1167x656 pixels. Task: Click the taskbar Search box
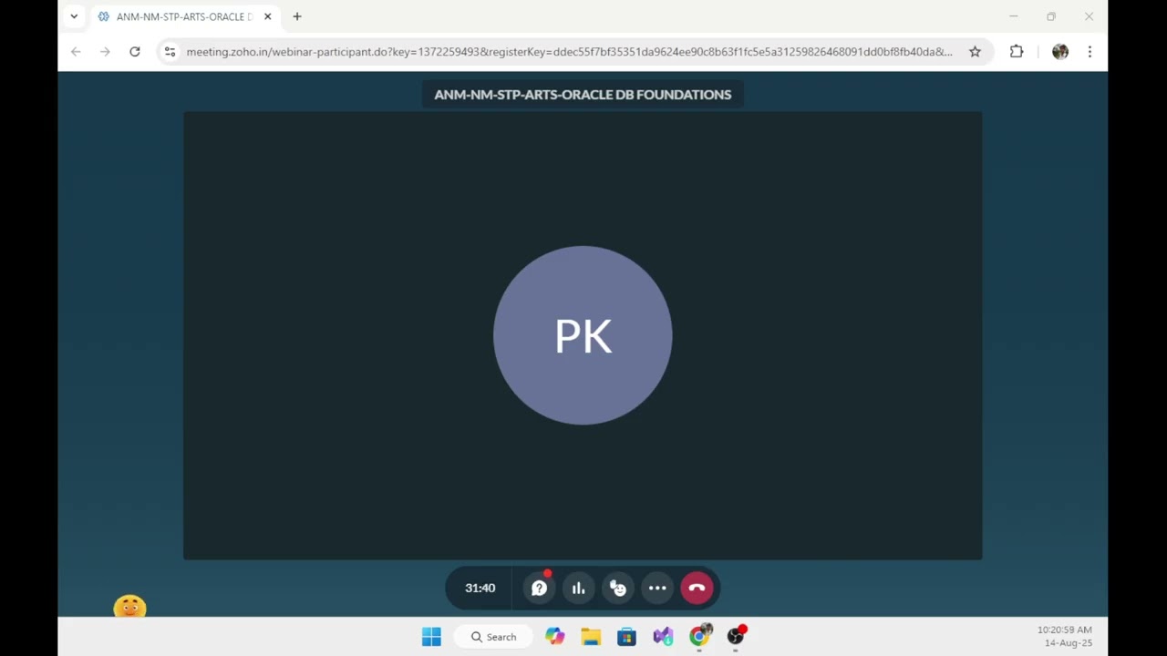[x=493, y=637]
